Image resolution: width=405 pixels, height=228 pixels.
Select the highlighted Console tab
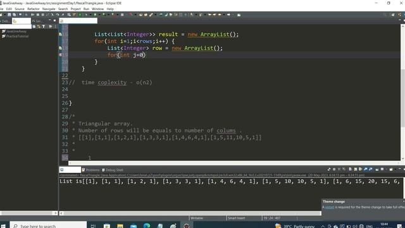pyautogui.click(x=70, y=170)
